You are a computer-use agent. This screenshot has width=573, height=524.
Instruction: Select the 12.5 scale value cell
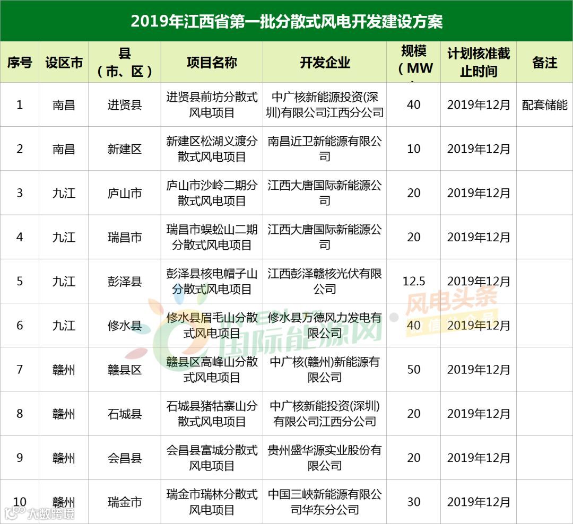[414, 282]
